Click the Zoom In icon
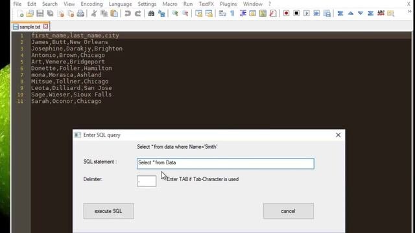 (174, 13)
